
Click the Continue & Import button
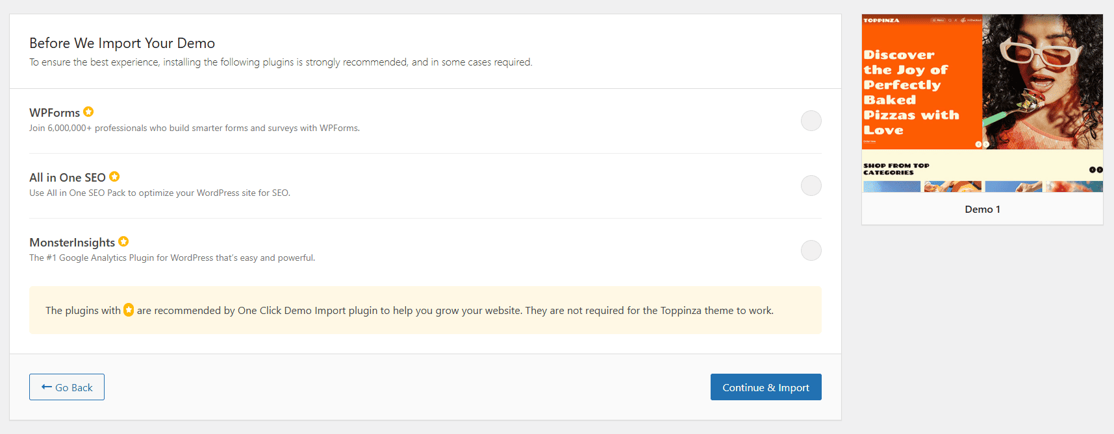[766, 387]
